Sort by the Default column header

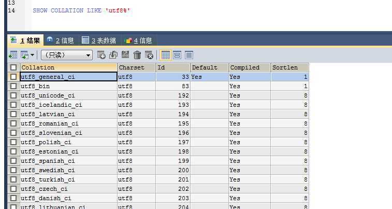coord(210,67)
